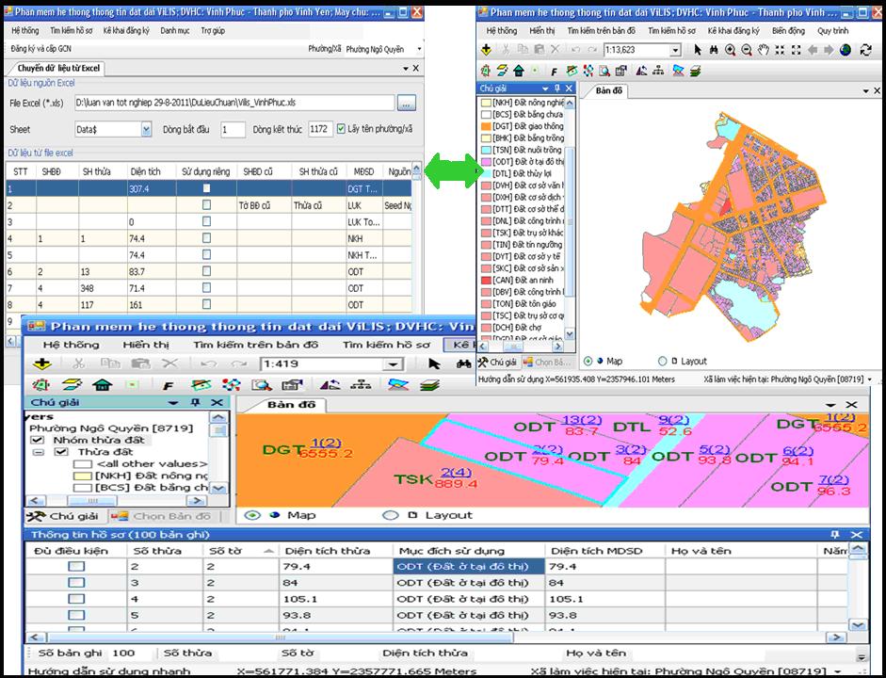
Task: Select the arrow pointer tool in map window
Action: pos(698,50)
